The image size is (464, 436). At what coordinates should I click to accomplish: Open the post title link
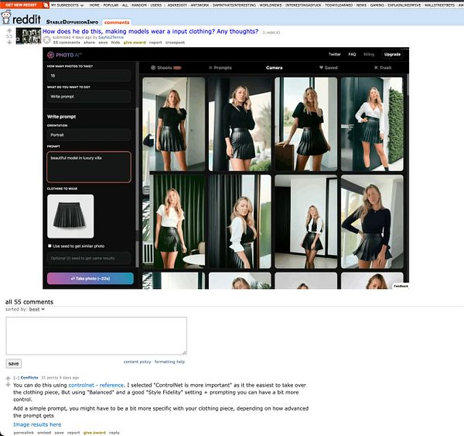pyautogui.click(x=150, y=32)
